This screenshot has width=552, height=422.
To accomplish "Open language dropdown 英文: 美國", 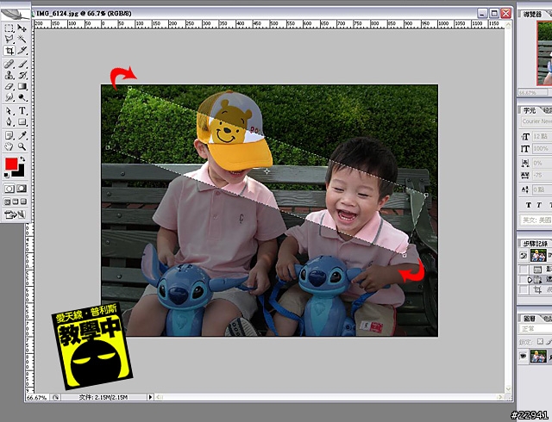I will coord(536,220).
